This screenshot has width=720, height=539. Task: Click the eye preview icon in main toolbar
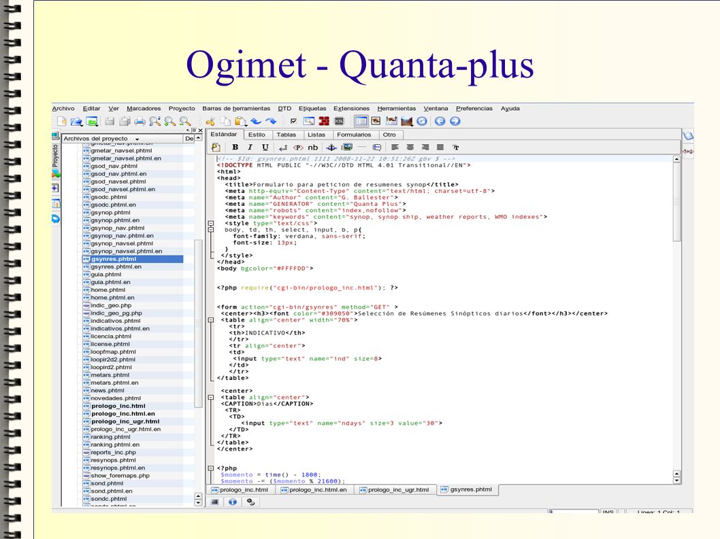tap(376, 121)
